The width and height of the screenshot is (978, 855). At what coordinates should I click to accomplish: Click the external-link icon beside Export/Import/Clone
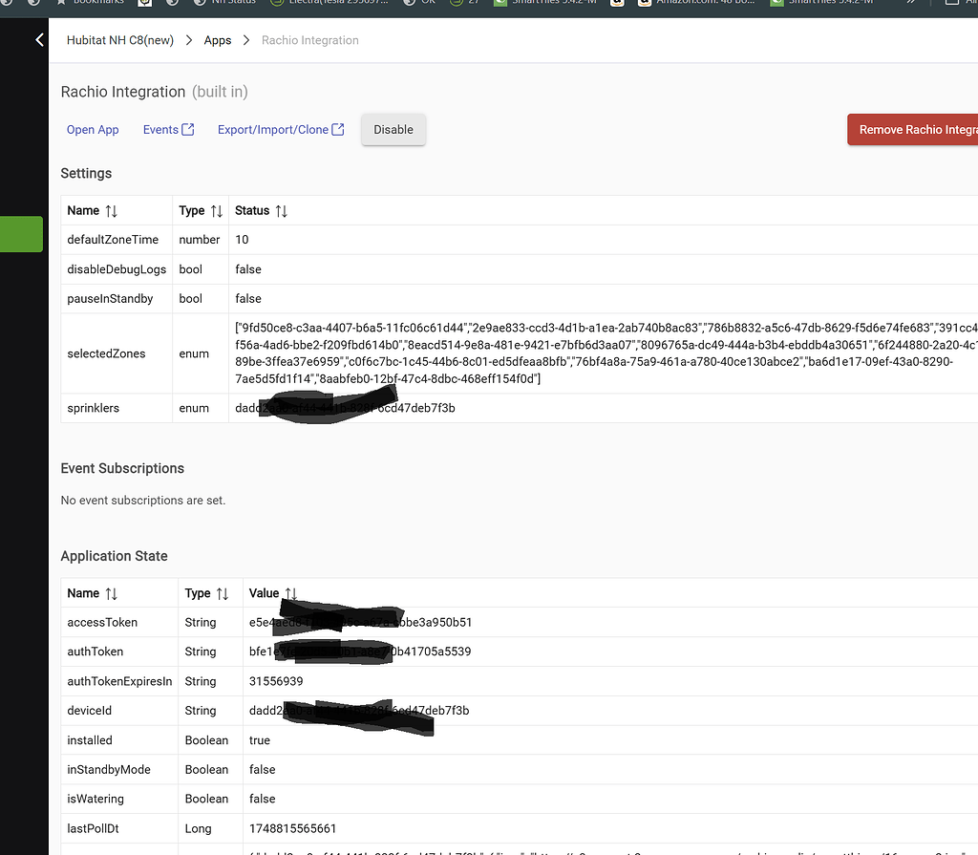[338, 130]
